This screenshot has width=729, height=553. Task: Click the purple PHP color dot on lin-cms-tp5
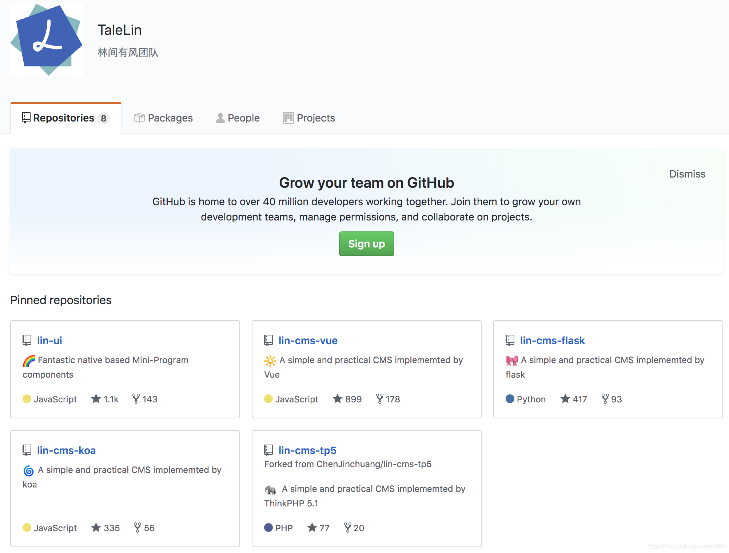[x=268, y=528]
